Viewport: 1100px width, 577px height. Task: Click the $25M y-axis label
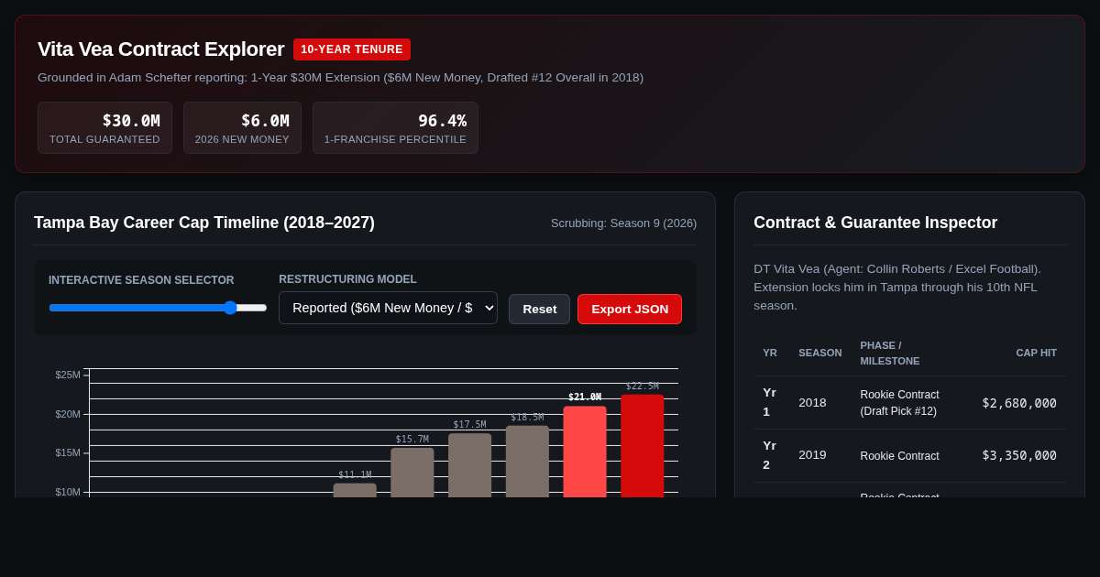click(x=68, y=375)
